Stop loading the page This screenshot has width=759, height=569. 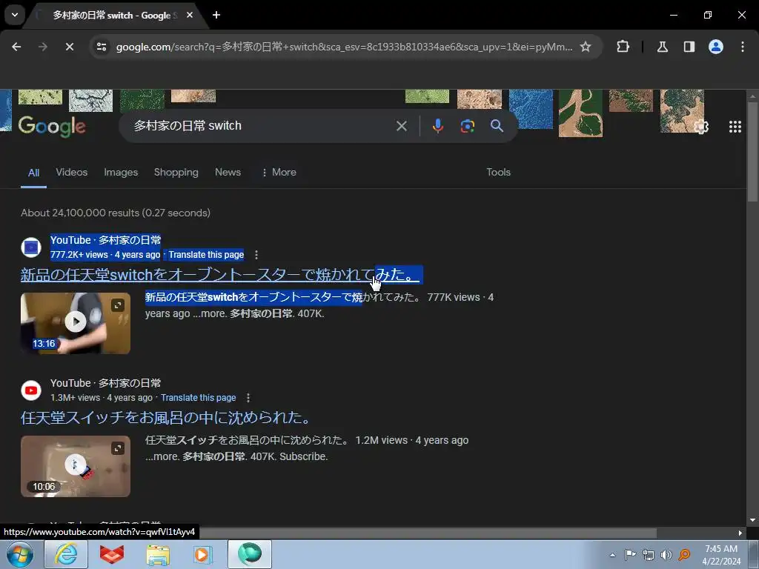[69, 47]
